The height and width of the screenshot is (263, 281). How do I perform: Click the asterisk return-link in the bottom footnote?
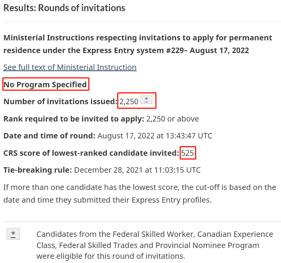pos(13,234)
